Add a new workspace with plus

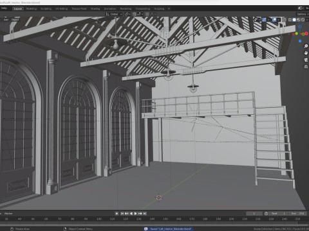click(169, 9)
